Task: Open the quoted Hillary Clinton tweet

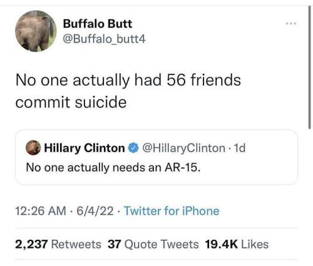Action: pyautogui.click(x=156, y=157)
